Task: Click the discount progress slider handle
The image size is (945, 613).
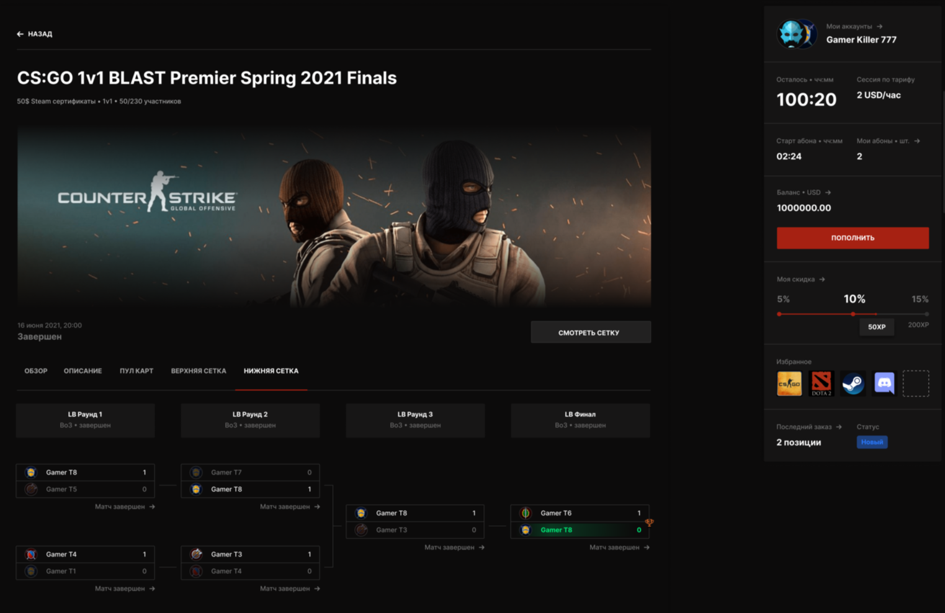Action: (853, 314)
